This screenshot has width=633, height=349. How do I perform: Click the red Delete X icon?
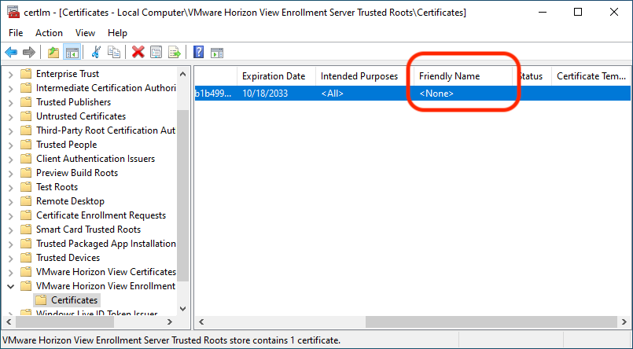pyautogui.click(x=138, y=52)
